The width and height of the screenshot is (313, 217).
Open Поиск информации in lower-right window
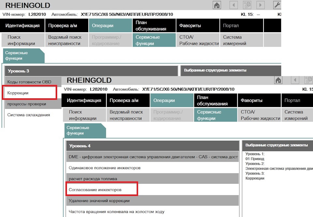tap(85, 115)
